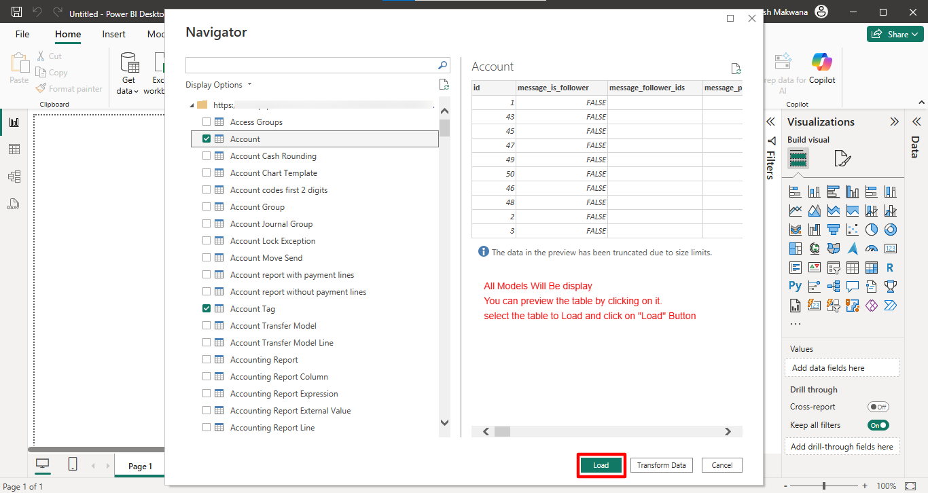This screenshot has height=493, width=928.
Task: Click the Format painter command
Action: click(x=68, y=89)
